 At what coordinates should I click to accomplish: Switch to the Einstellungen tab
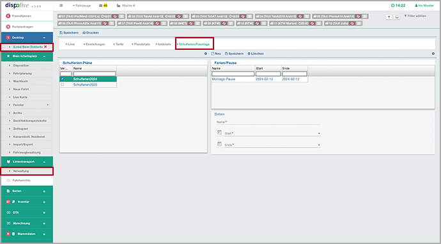tap(94, 44)
